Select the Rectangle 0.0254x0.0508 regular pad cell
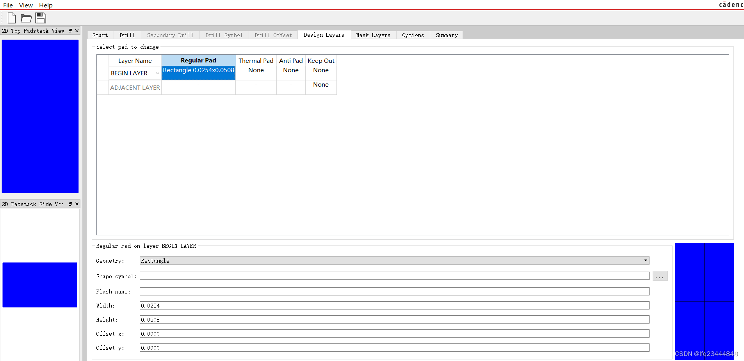The height and width of the screenshot is (361, 744). coord(198,73)
